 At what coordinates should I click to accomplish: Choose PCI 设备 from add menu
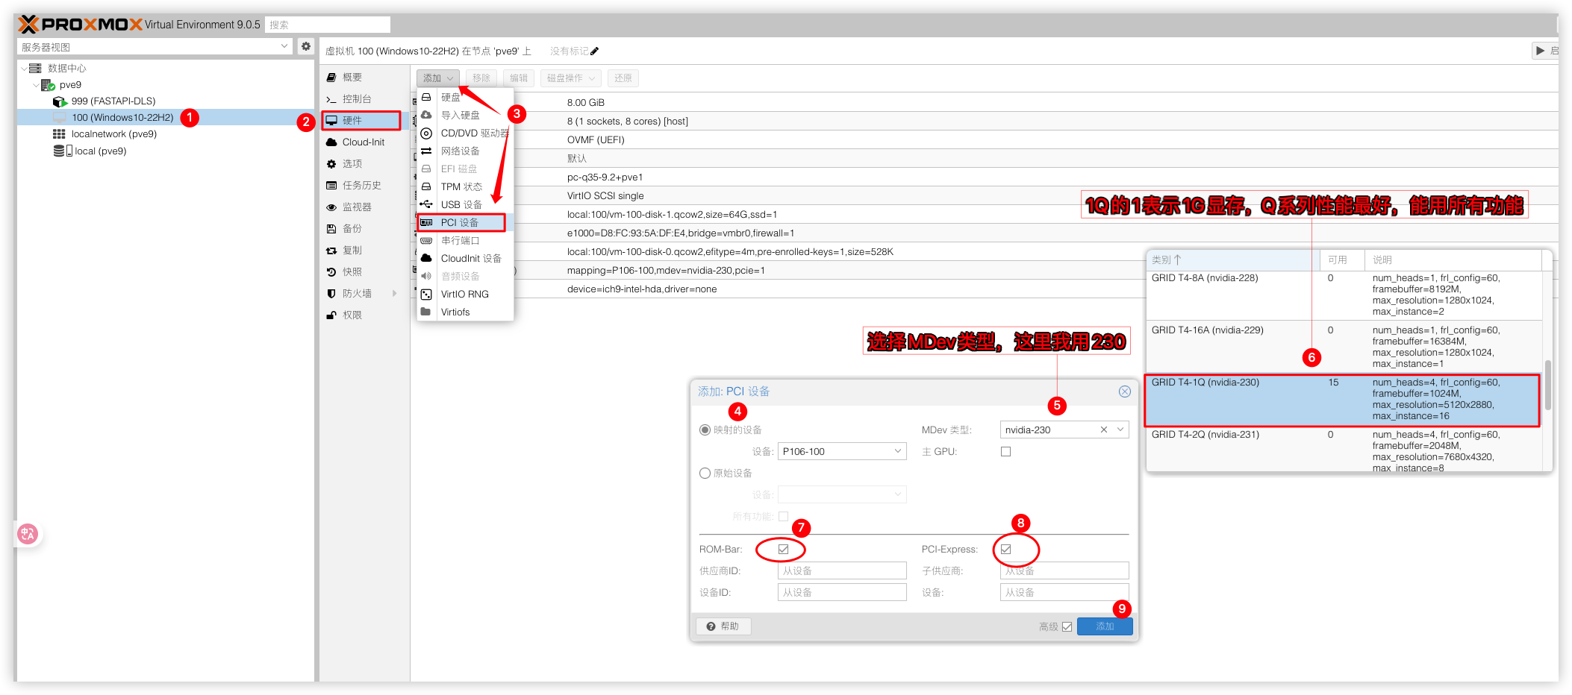point(461,222)
